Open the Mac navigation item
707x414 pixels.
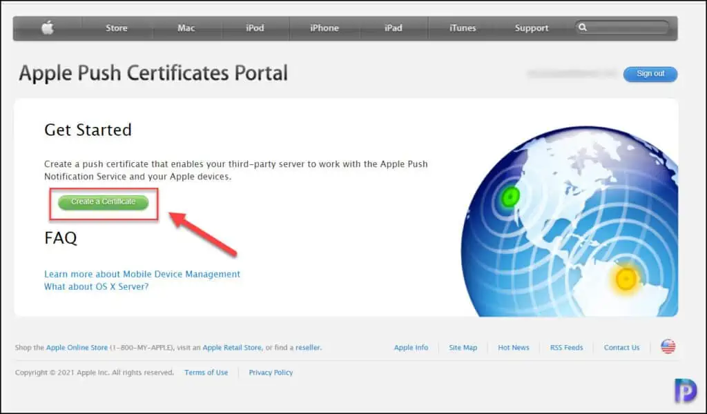click(186, 28)
